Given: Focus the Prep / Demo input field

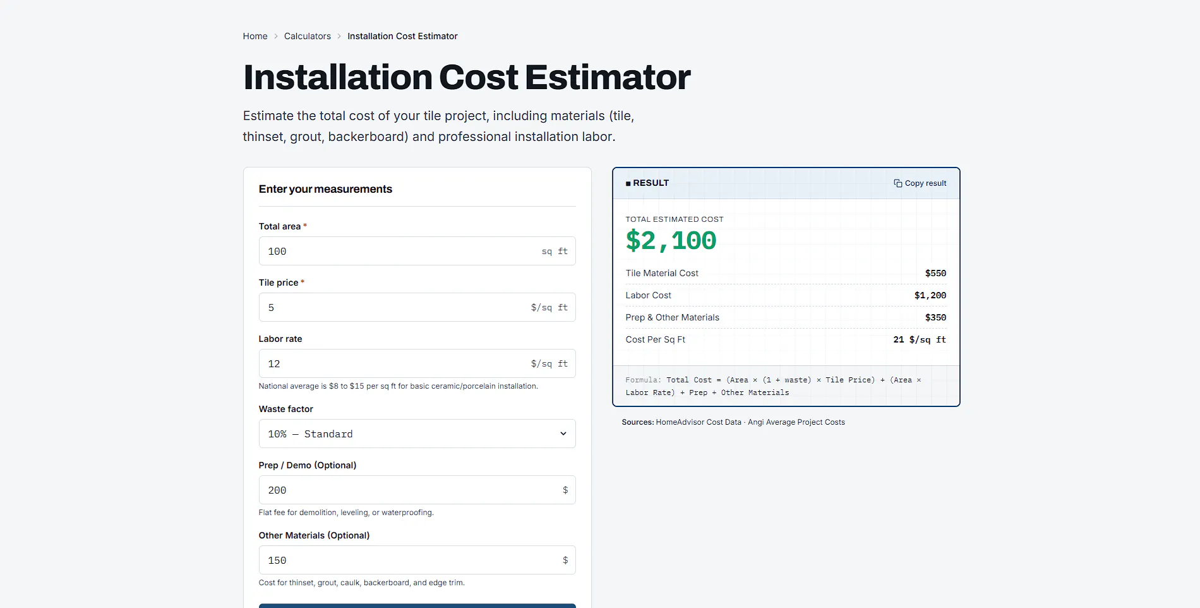Looking at the screenshot, I should click(x=417, y=490).
